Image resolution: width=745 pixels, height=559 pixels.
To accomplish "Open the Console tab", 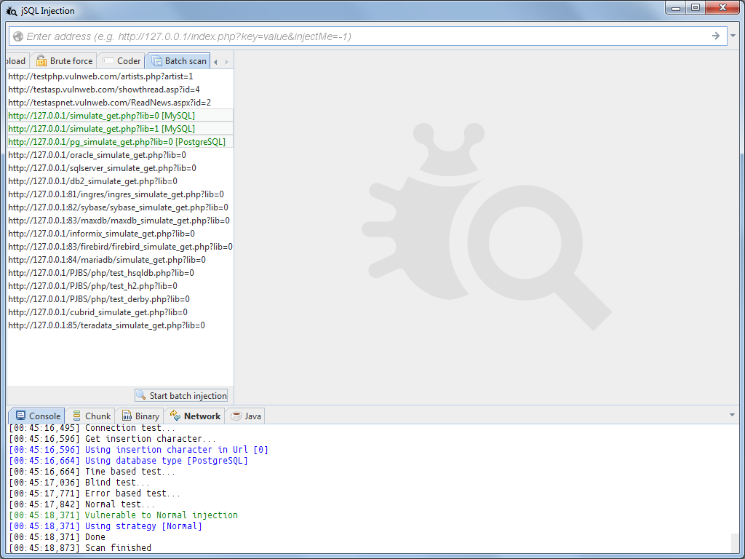I will [38, 416].
